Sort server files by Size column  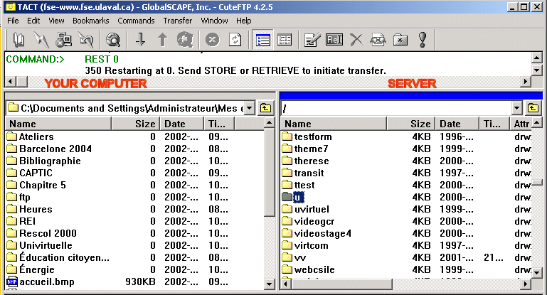point(411,124)
